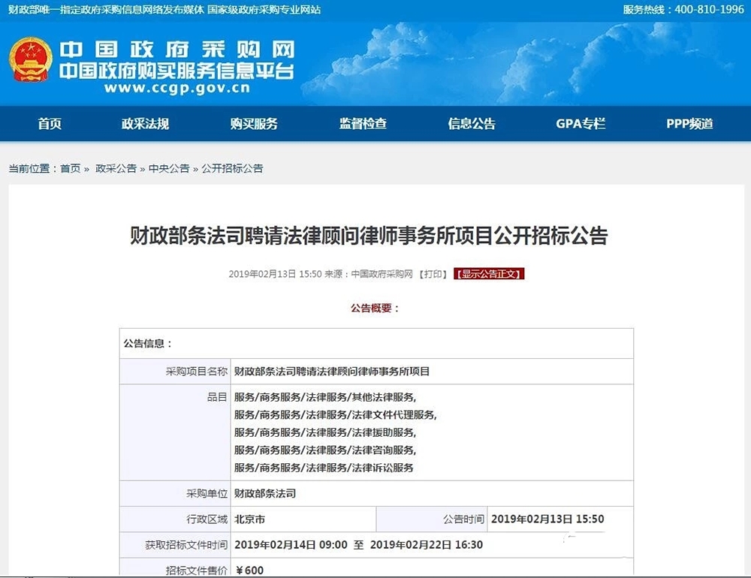Click the top banner slogan text
Image resolution: width=751 pixels, height=578 pixels.
pos(164,10)
